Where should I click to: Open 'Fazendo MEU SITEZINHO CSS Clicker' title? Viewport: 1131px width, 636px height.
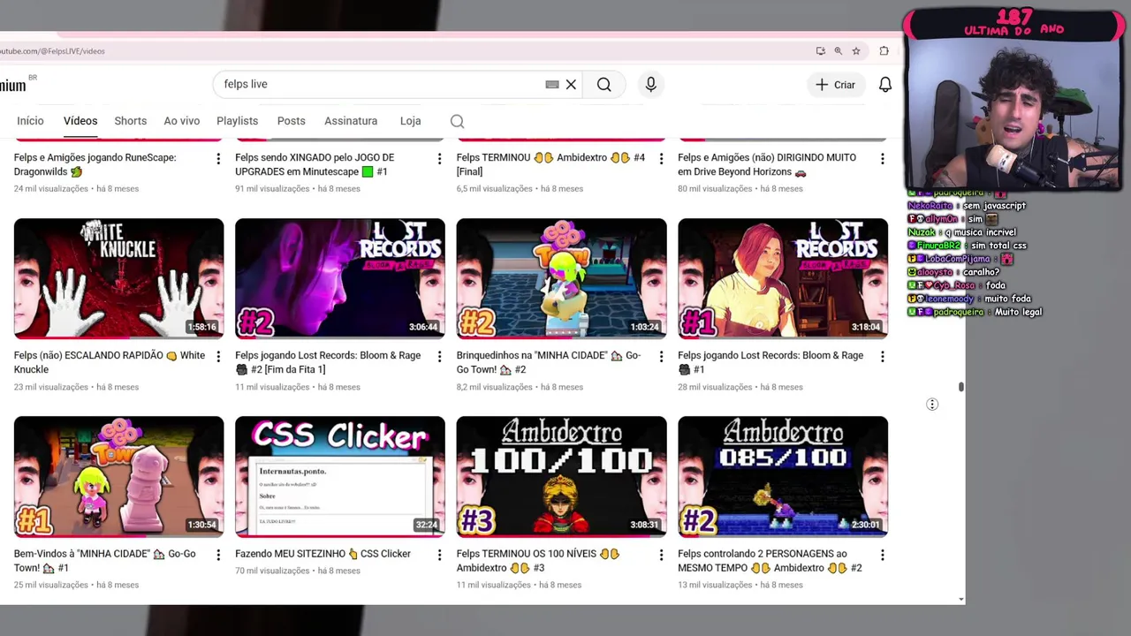point(323,554)
